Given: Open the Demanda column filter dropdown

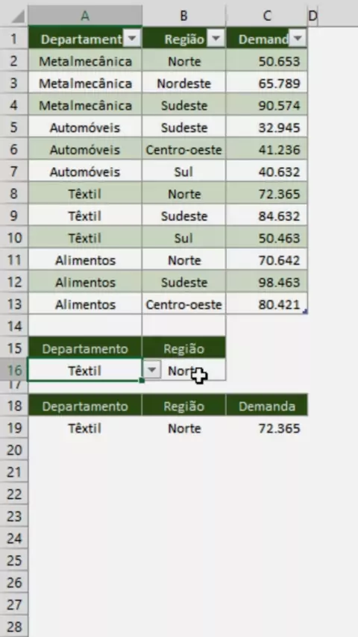Looking at the screenshot, I should click(298, 39).
